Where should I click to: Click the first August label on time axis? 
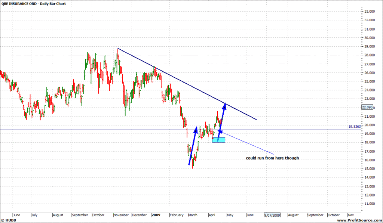pos(58,215)
